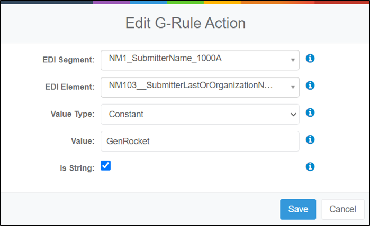Click the "Value Type:" field label
This screenshot has width=370, height=226.
73,114
